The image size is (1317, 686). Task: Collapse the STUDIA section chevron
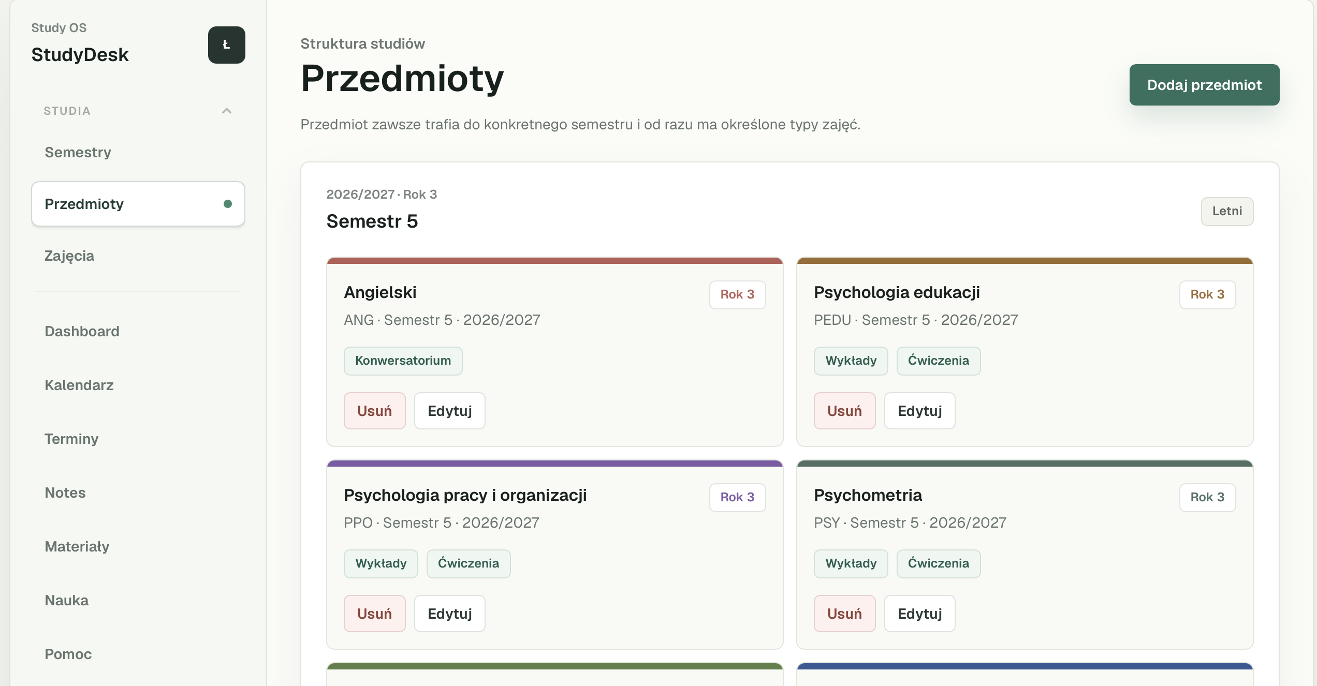click(x=226, y=111)
